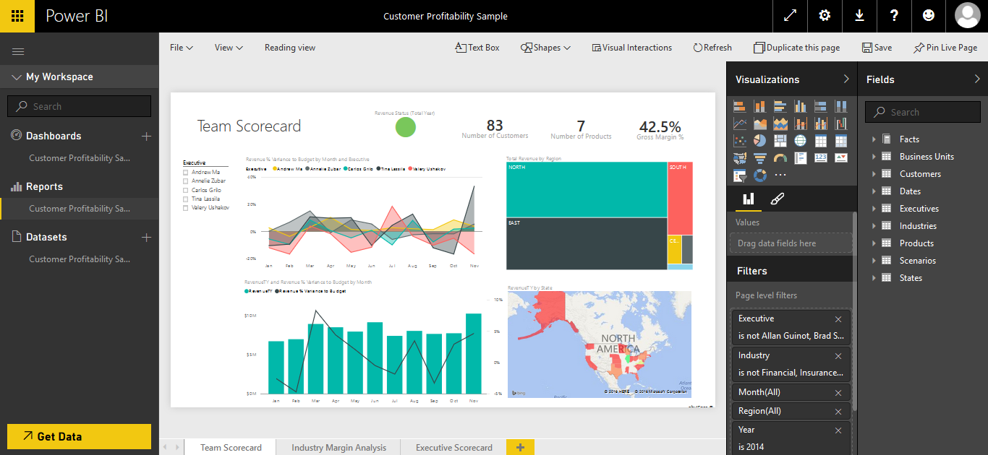988x455 pixels.
Task: Add a new dashboard with plus icon
Action: pyautogui.click(x=146, y=136)
